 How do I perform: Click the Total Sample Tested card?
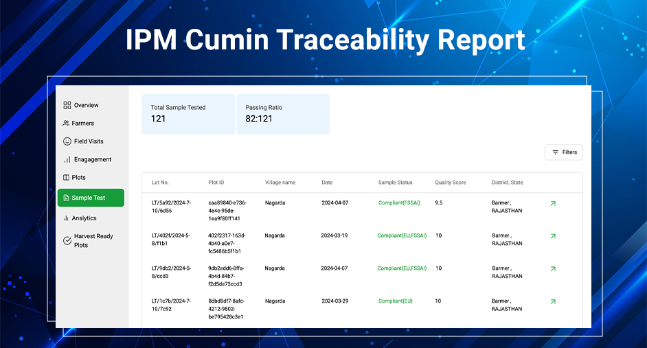188,114
